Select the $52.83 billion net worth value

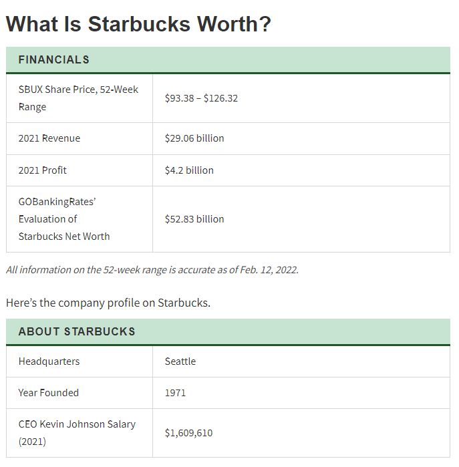194,219
